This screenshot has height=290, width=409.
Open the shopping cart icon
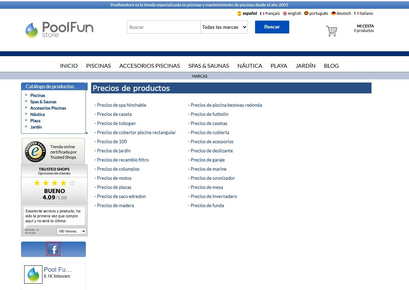tap(331, 31)
